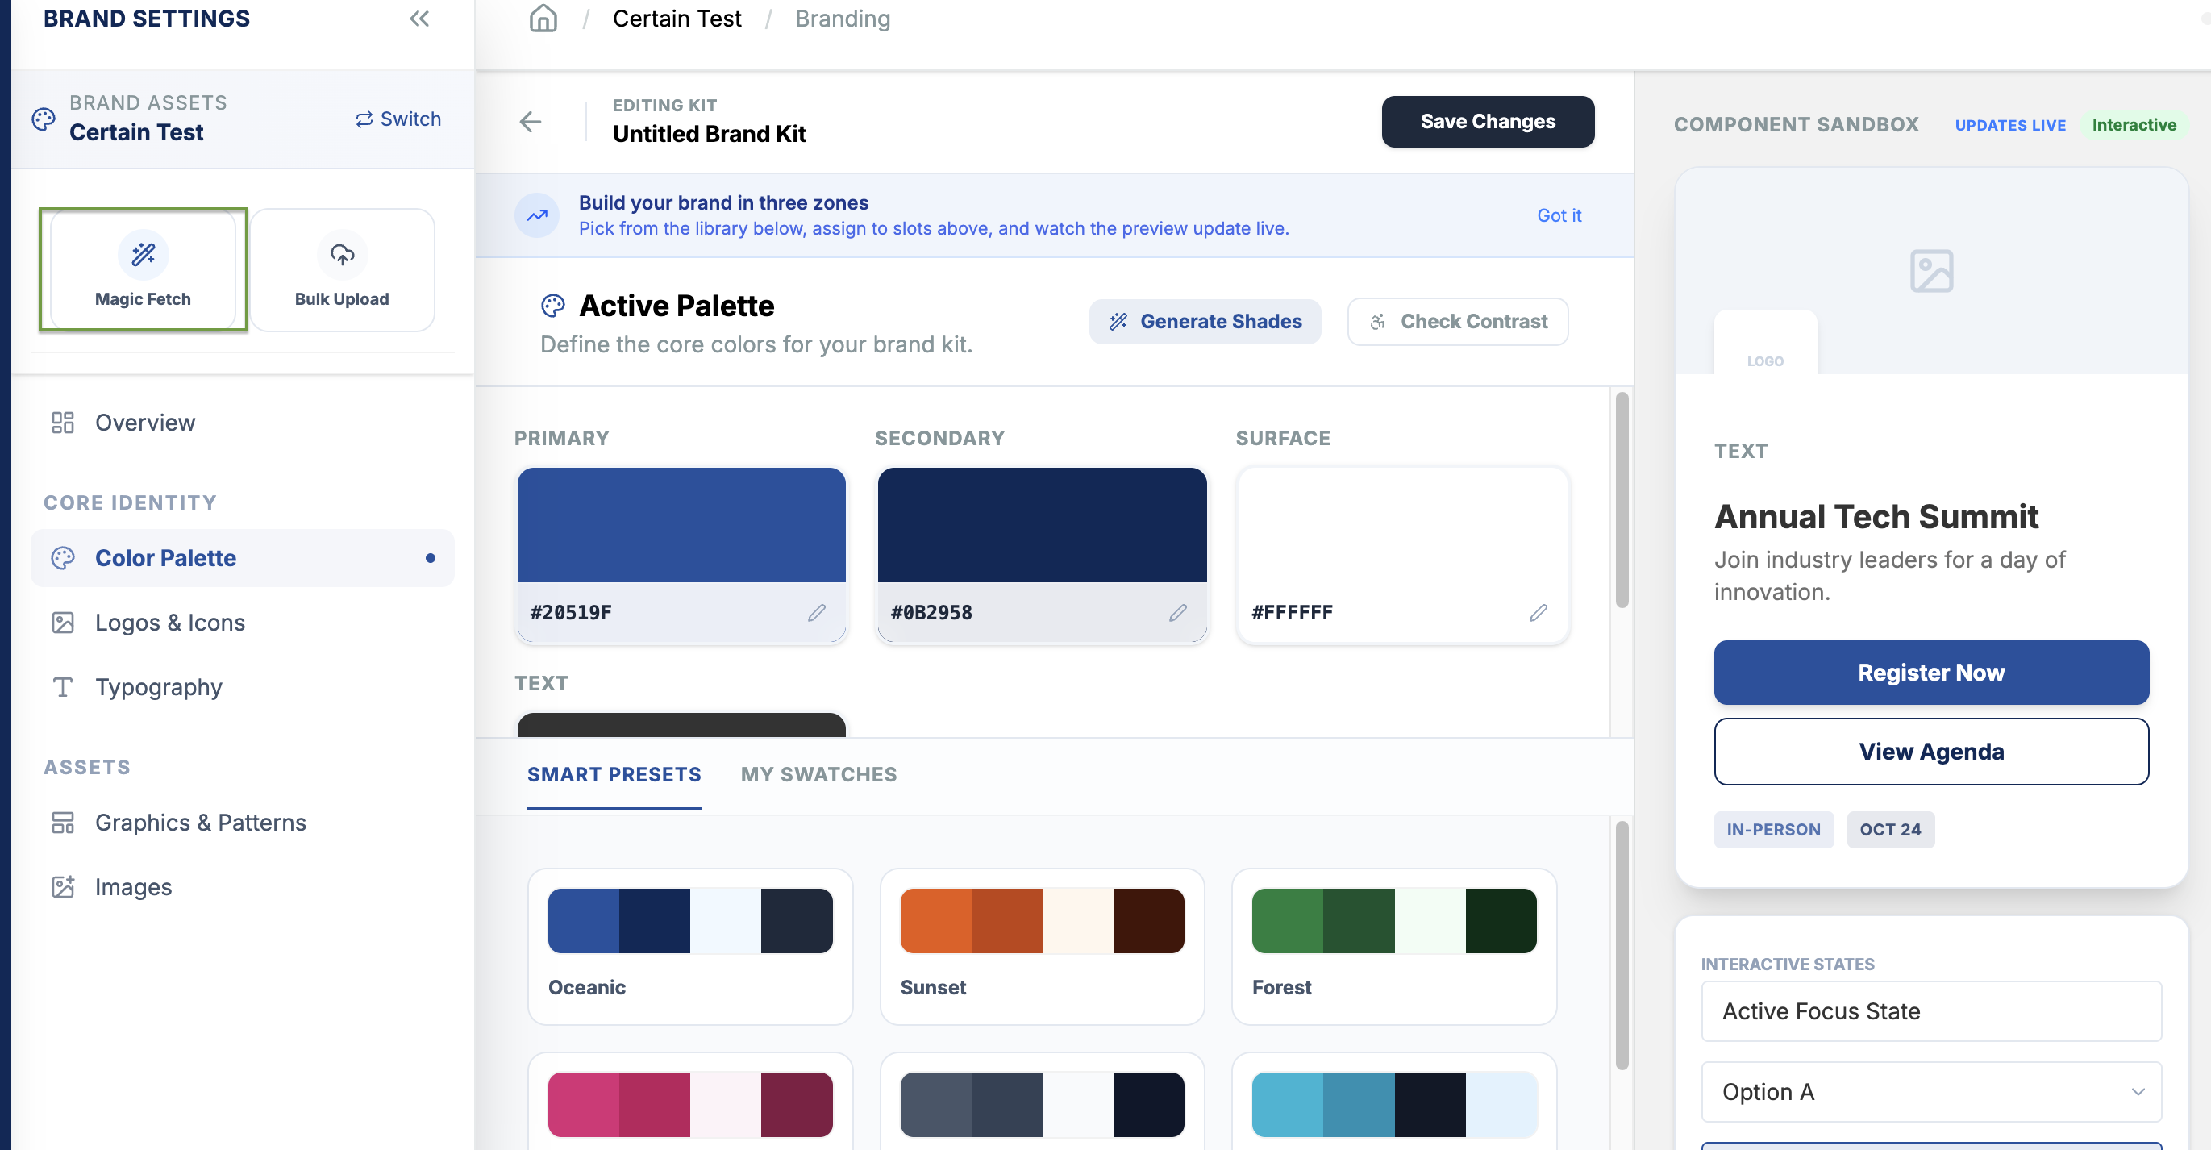Click the Certain Test breadcrumb link
This screenshot has height=1150, width=2211.
tap(677, 18)
